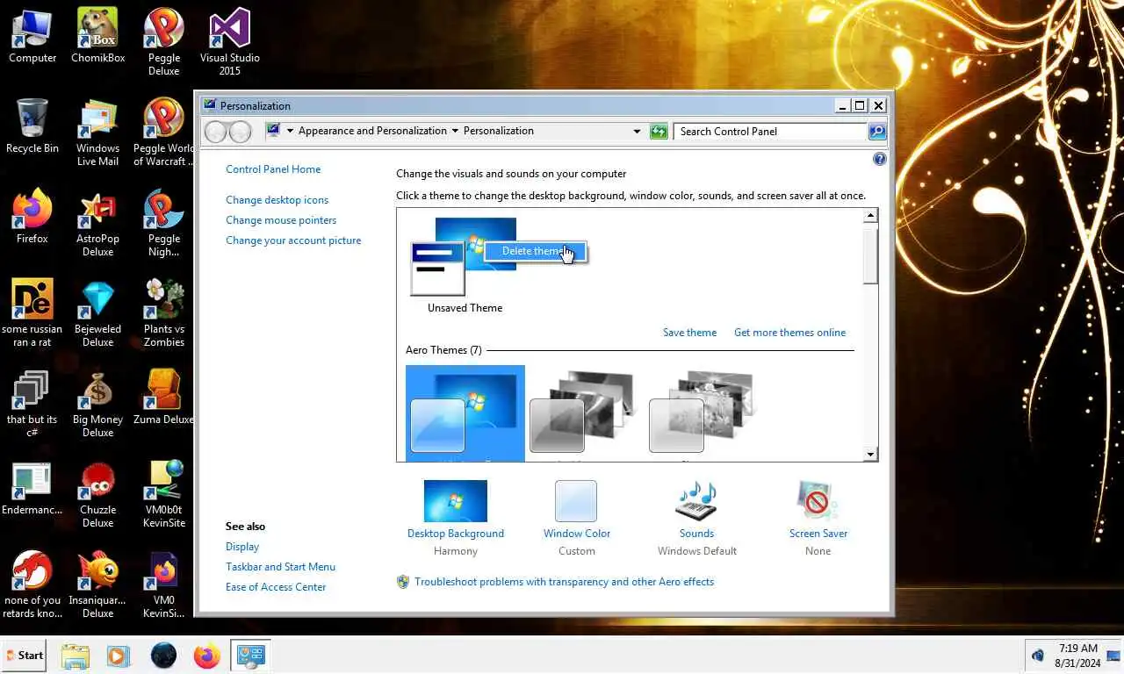Open Ease of Access Center link
The width and height of the screenshot is (1124, 674).
pos(276,587)
